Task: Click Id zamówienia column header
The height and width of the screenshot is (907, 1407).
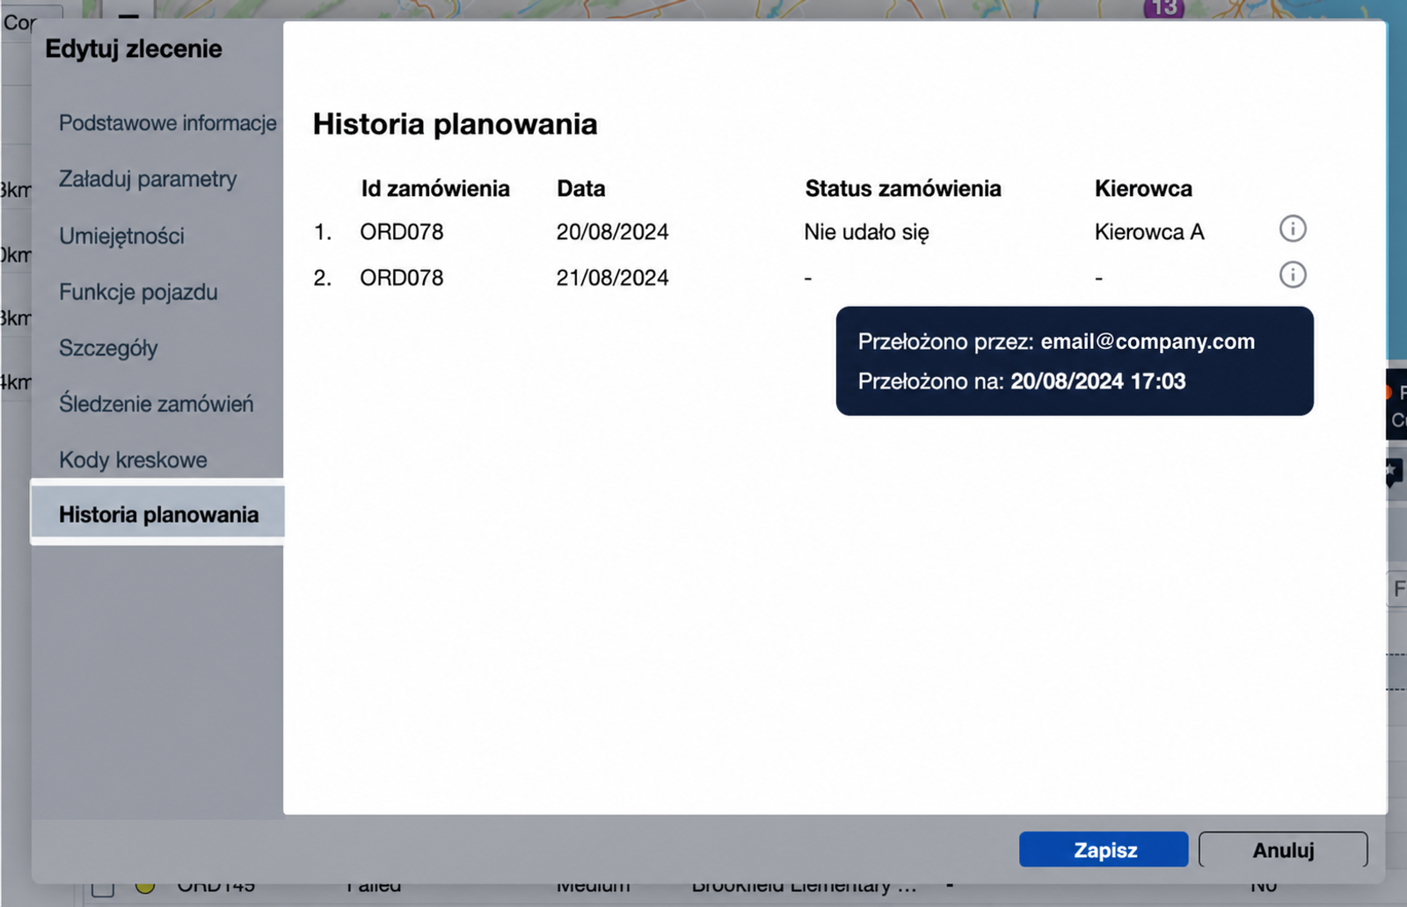Action: pos(435,188)
